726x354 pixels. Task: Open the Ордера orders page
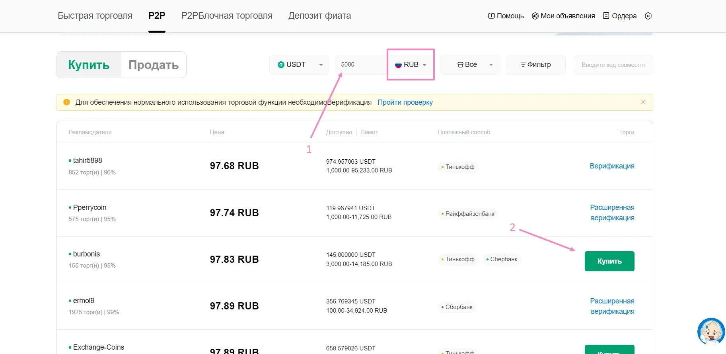(620, 16)
